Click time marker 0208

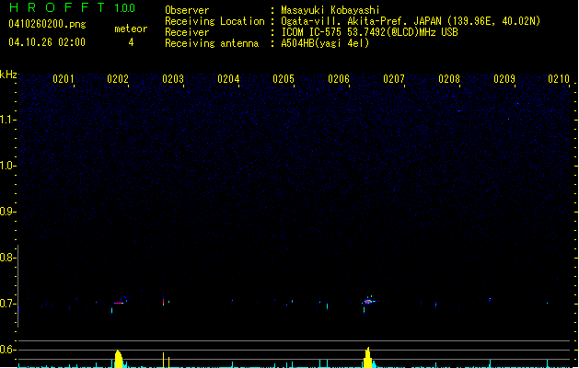pos(449,79)
